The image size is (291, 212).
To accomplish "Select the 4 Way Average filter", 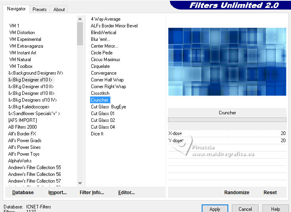I will point(106,19).
